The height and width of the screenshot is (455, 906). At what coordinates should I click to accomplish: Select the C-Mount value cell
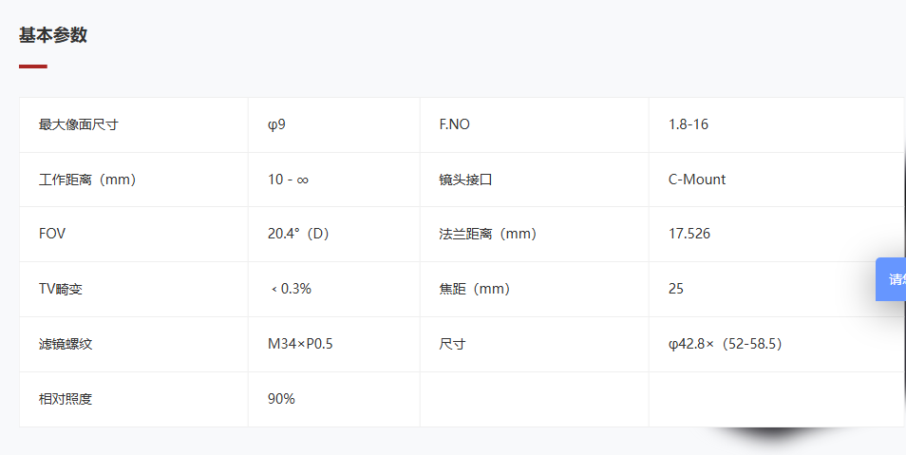(777, 180)
